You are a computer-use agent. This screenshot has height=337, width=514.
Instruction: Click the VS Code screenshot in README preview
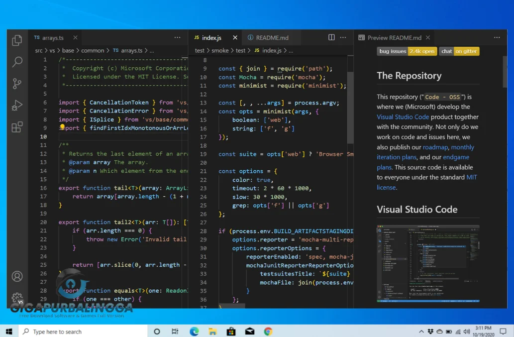(x=428, y=263)
